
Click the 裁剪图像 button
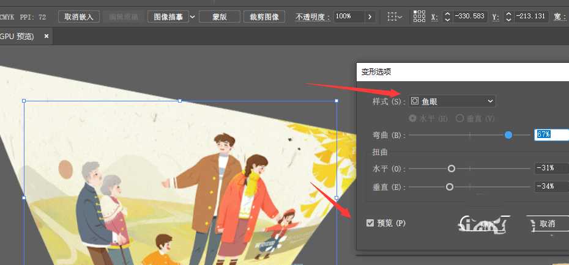coord(264,16)
